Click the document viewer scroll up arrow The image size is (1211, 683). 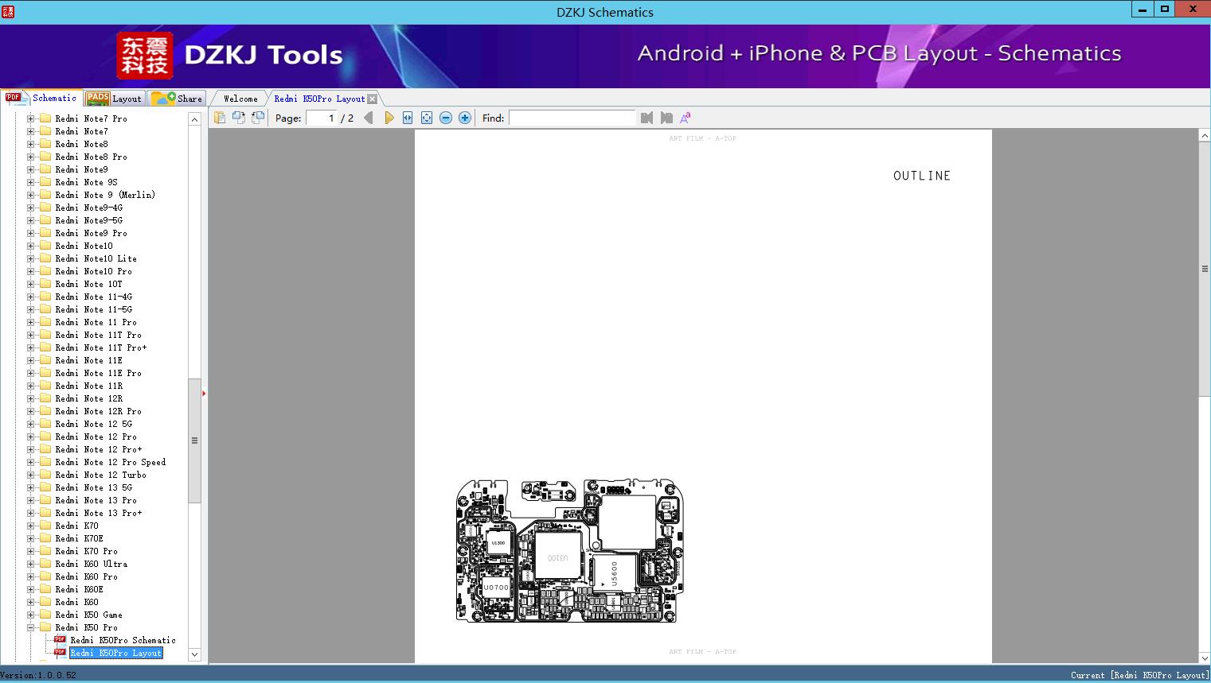1205,136
